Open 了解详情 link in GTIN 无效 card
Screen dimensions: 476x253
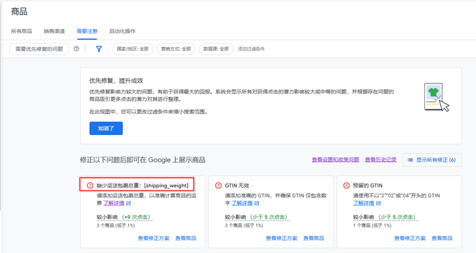tap(242, 203)
